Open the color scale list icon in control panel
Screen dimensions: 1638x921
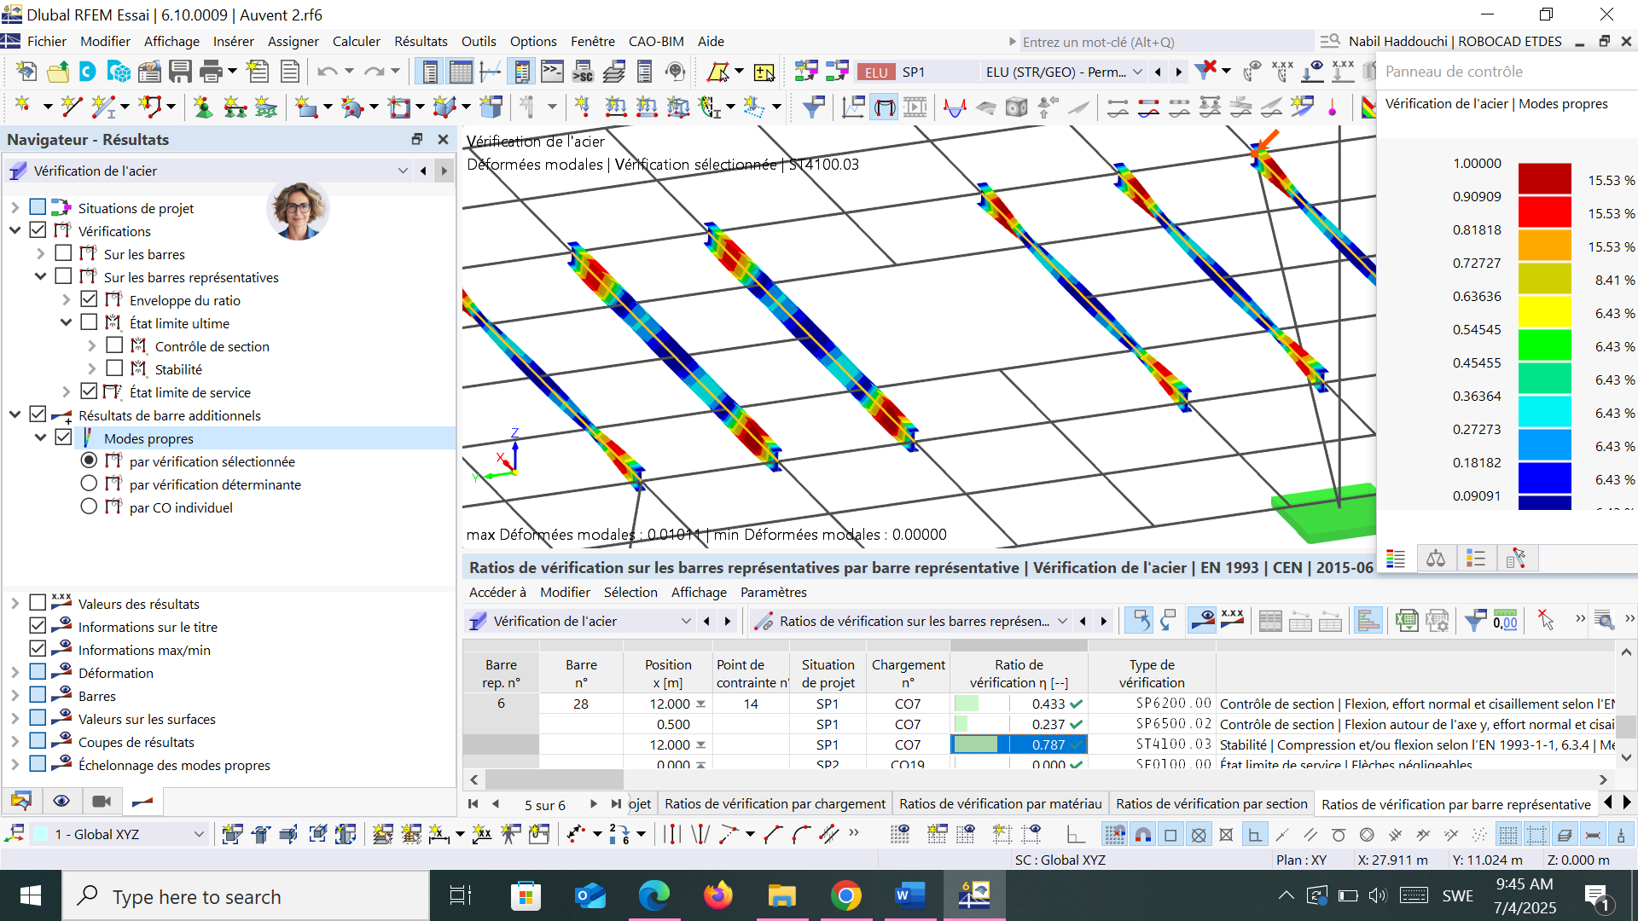click(x=1396, y=559)
